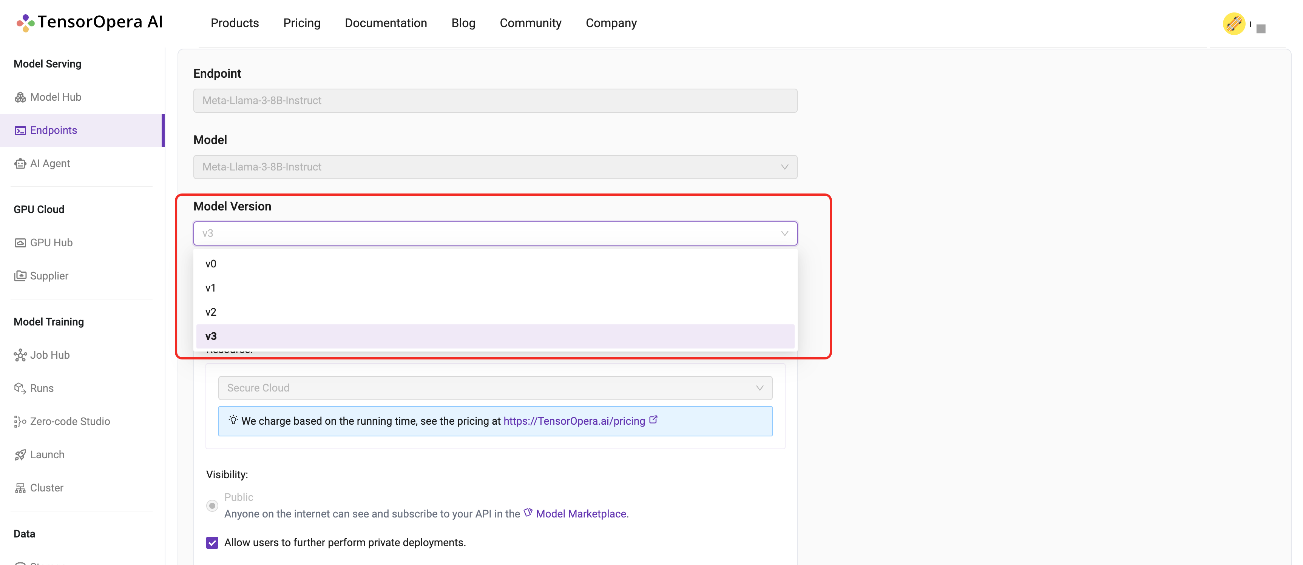
Task: Open the Pricing page
Action: [302, 23]
